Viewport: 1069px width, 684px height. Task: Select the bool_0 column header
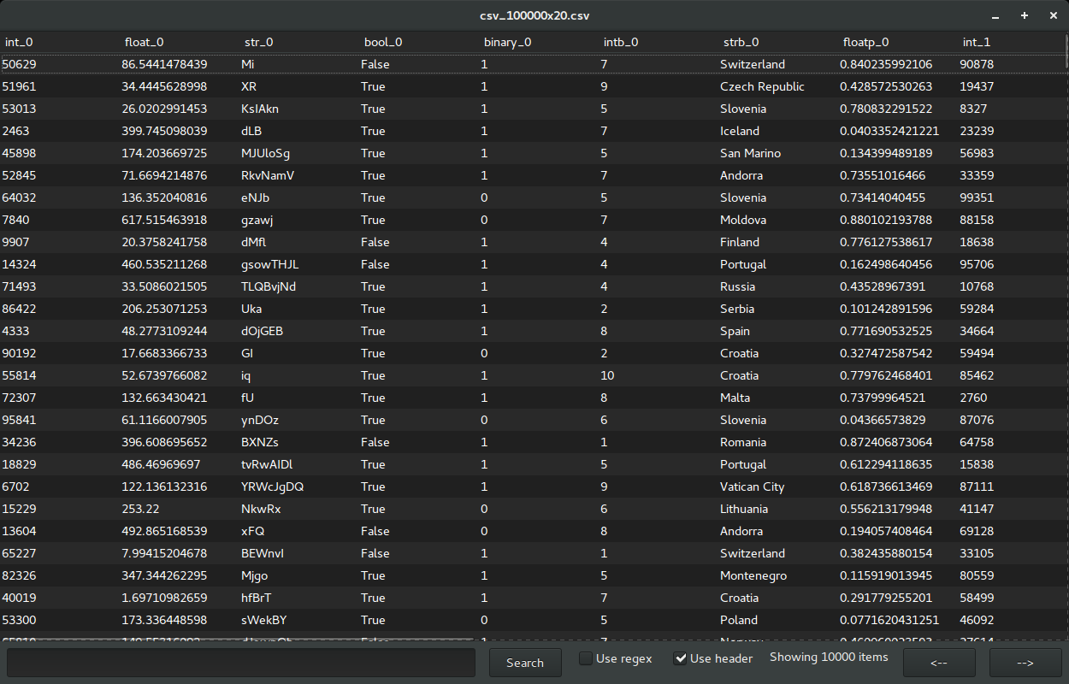pos(419,42)
